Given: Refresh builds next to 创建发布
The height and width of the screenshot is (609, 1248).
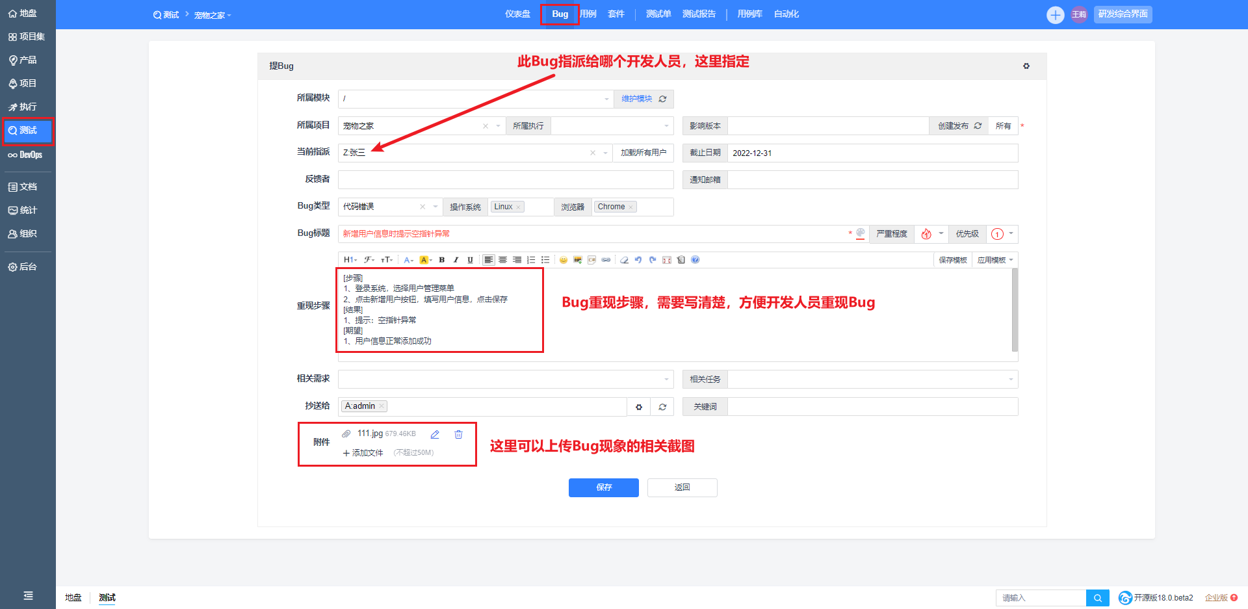Looking at the screenshot, I should click(978, 126).
